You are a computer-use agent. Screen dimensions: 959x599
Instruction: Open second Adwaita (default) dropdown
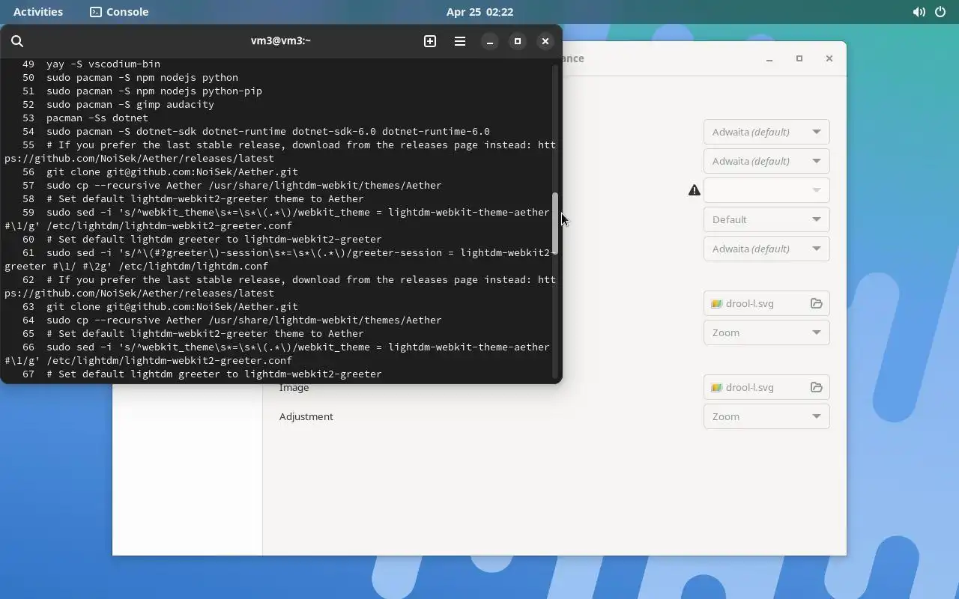[766, 161]
